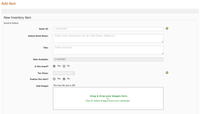This screenshot has height=114, width=202.
Task: Click the 'Is this taxed?' label
Action: 41,66
